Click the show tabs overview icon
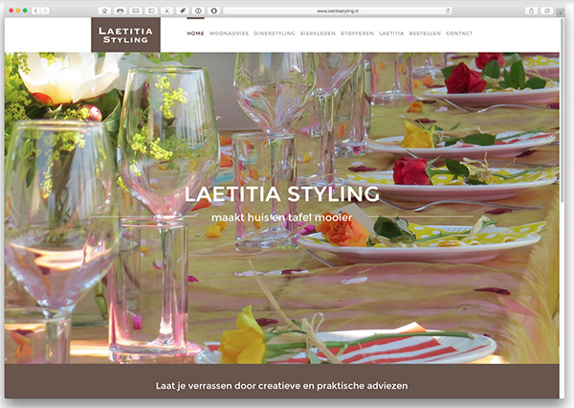Viewport: 574px width, 408px height. (547, 11)
